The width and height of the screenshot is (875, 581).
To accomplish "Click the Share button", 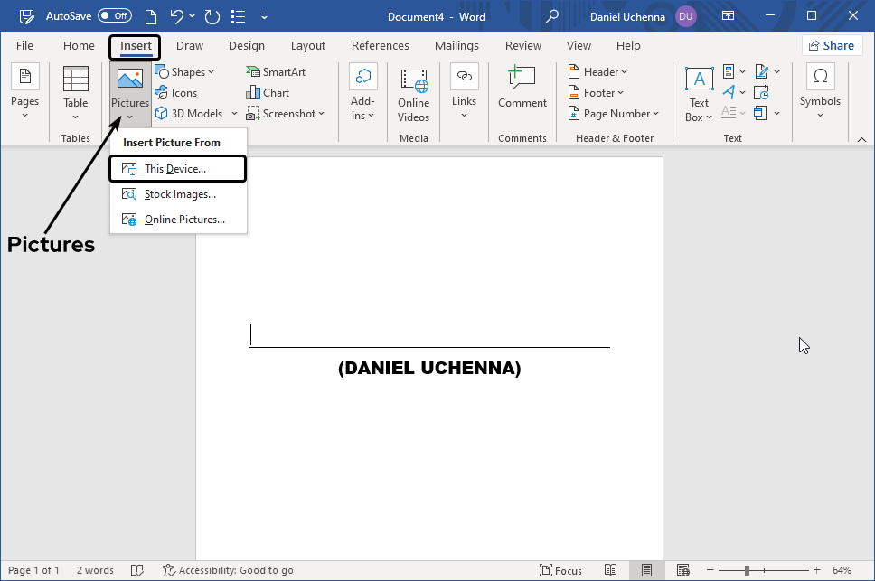I will 832,44.
